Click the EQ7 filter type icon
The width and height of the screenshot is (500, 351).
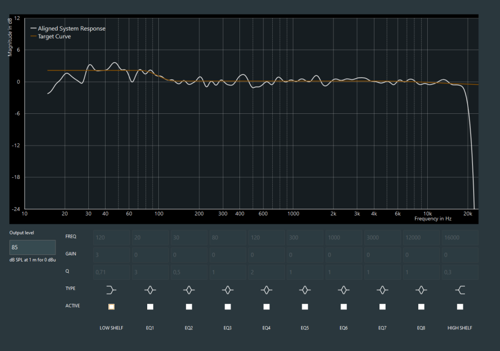point(382,289)
